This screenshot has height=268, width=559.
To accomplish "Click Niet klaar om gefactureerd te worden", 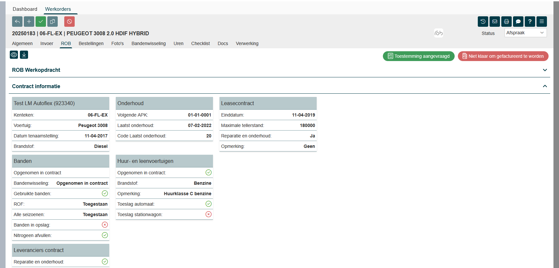I will point(503,56).
